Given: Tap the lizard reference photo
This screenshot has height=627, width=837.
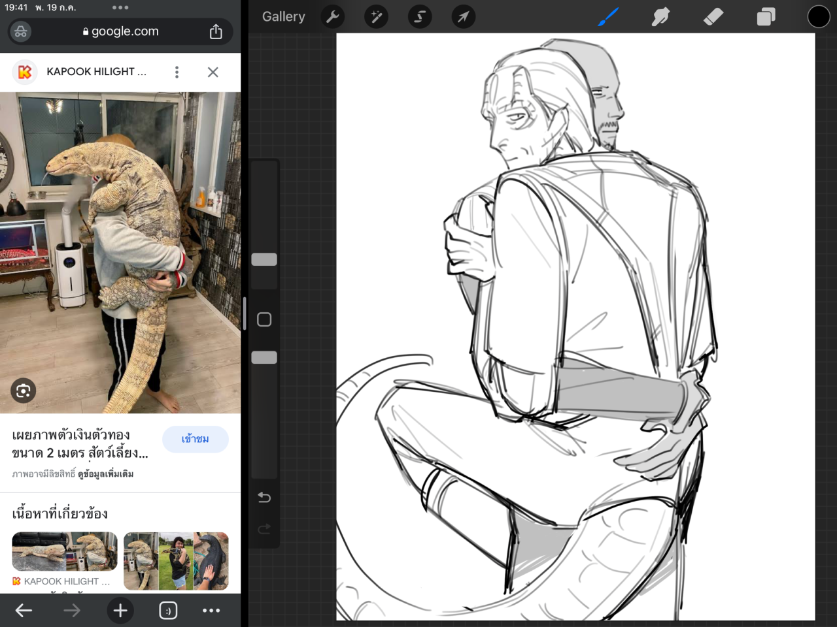Looking at the screenshot, I should pyautogui.click(x=120, y=253).
